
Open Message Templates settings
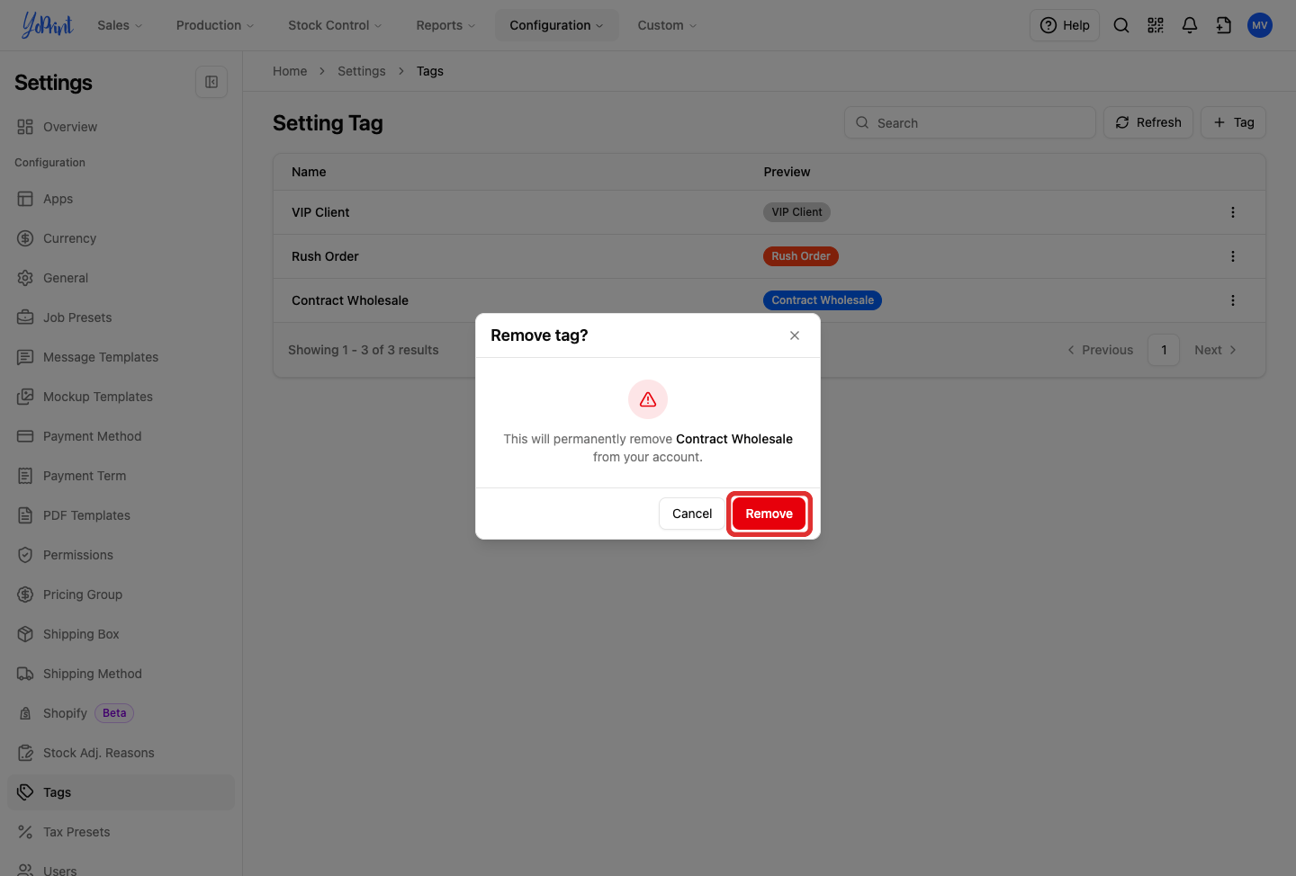(121, 357)
